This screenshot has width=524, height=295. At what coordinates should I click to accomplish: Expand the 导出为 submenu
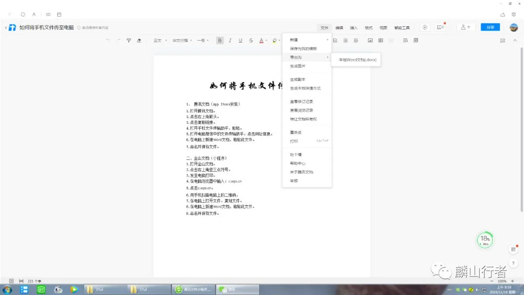tap(307, 57)
